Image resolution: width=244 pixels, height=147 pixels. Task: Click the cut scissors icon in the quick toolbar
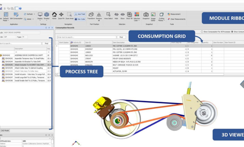[5, 8]
